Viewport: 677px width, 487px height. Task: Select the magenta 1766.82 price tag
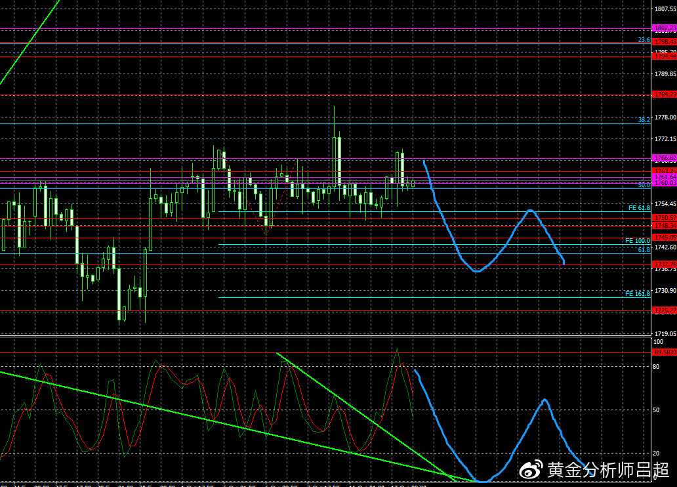[x=664, y=158]
